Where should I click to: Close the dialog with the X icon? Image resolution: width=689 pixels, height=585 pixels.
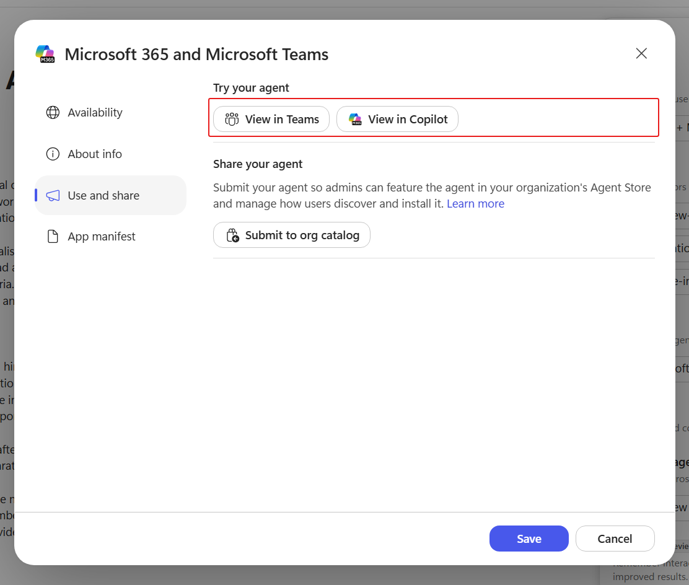pos(641,54)
